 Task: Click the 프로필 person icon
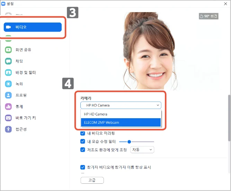click(8, 95)
